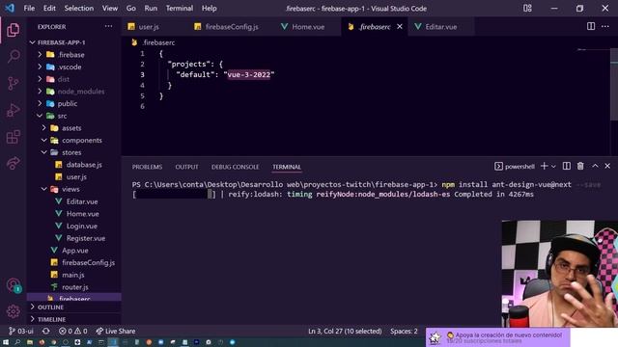This screenshot has height=347, width=618.
Task: Open the terminal launch profile dropdown arrow
Action: click(x=553, y=167)
